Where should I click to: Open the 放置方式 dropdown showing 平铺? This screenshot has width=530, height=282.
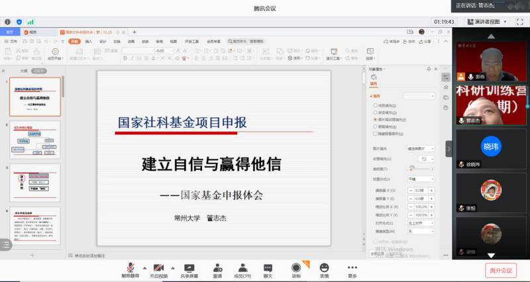[x=423, y=179]
